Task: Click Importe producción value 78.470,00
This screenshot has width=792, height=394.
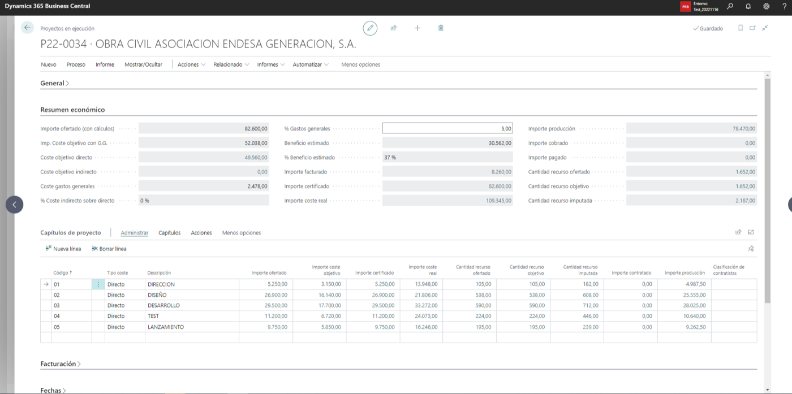Action: (x=691, y=128)
